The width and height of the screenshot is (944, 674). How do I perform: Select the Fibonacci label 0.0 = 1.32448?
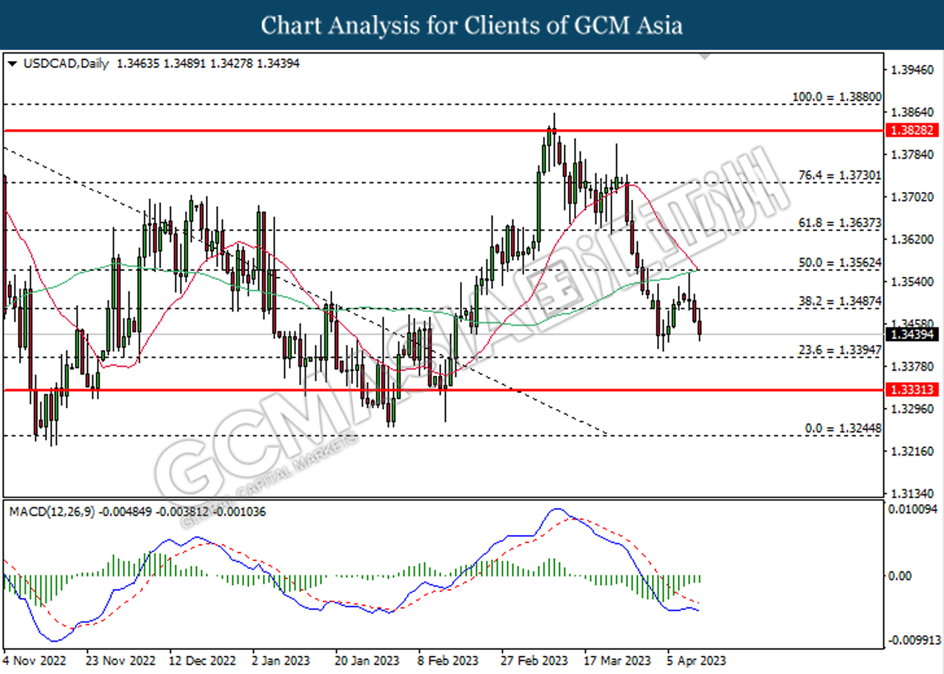[x=843, y=428]
